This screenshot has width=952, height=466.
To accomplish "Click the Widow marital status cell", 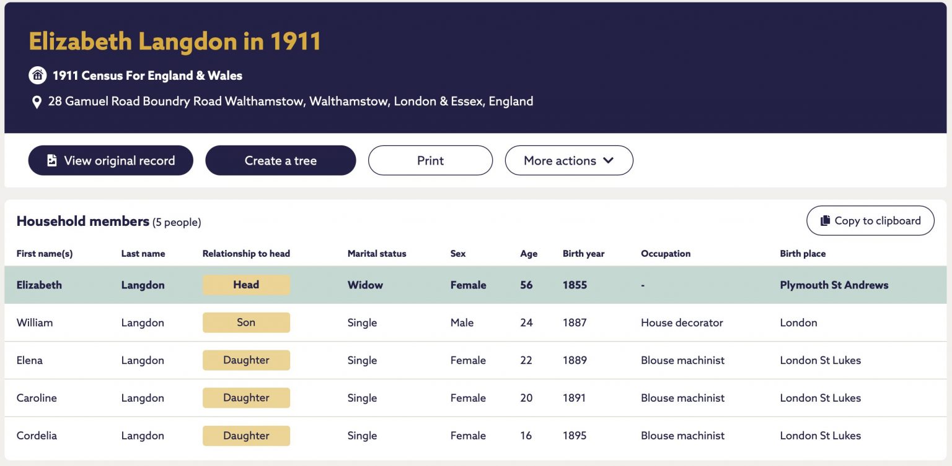I will click(365, 285).
